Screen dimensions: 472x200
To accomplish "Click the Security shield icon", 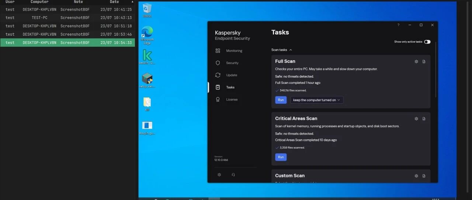I will point(218,63).
